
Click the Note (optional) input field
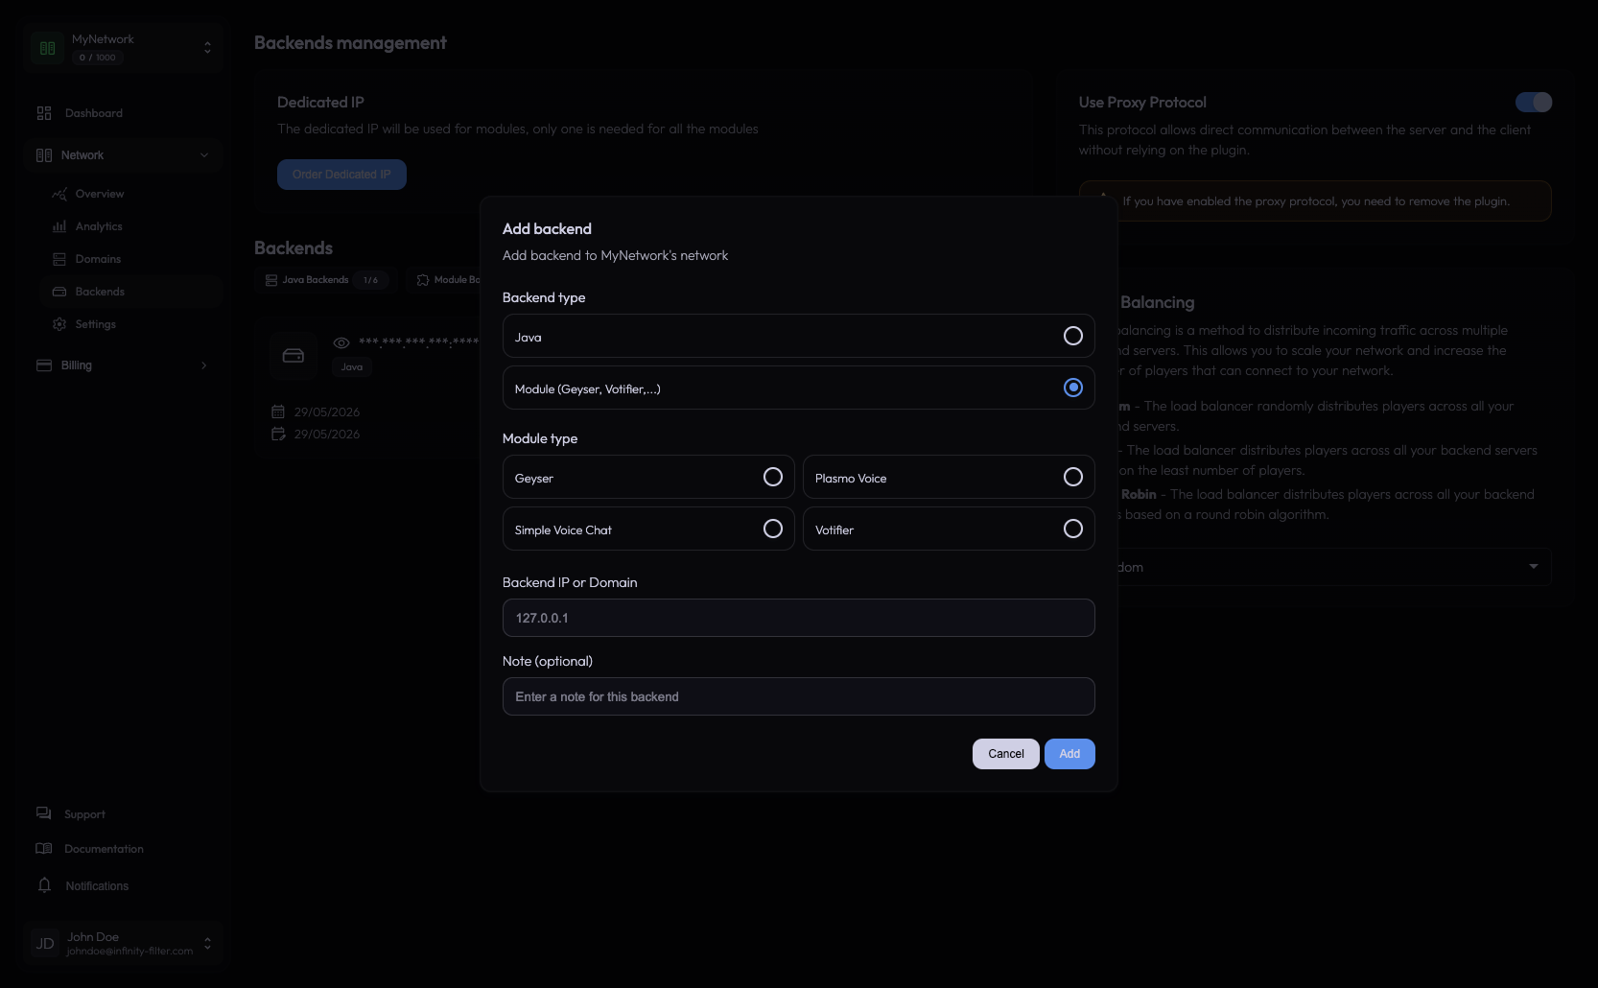coord(798,696)
